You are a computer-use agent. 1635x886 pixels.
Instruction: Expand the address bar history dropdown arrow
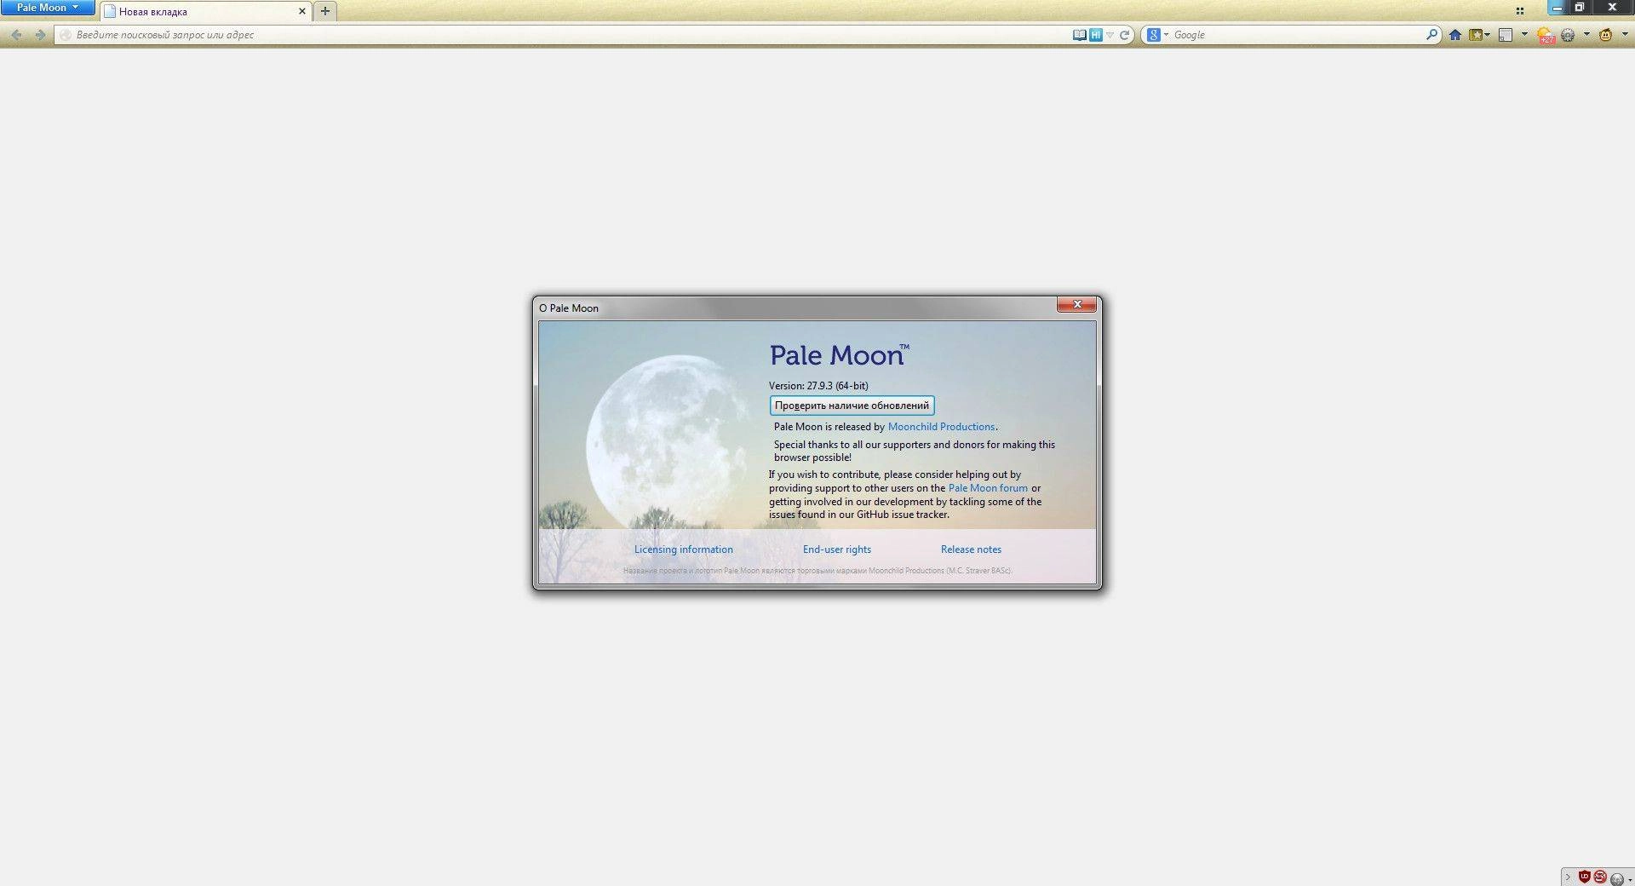pyautogui.click(x=1110, y=35)
